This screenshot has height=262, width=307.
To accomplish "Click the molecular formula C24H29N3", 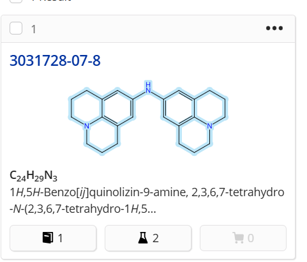I will click(33, 176).
